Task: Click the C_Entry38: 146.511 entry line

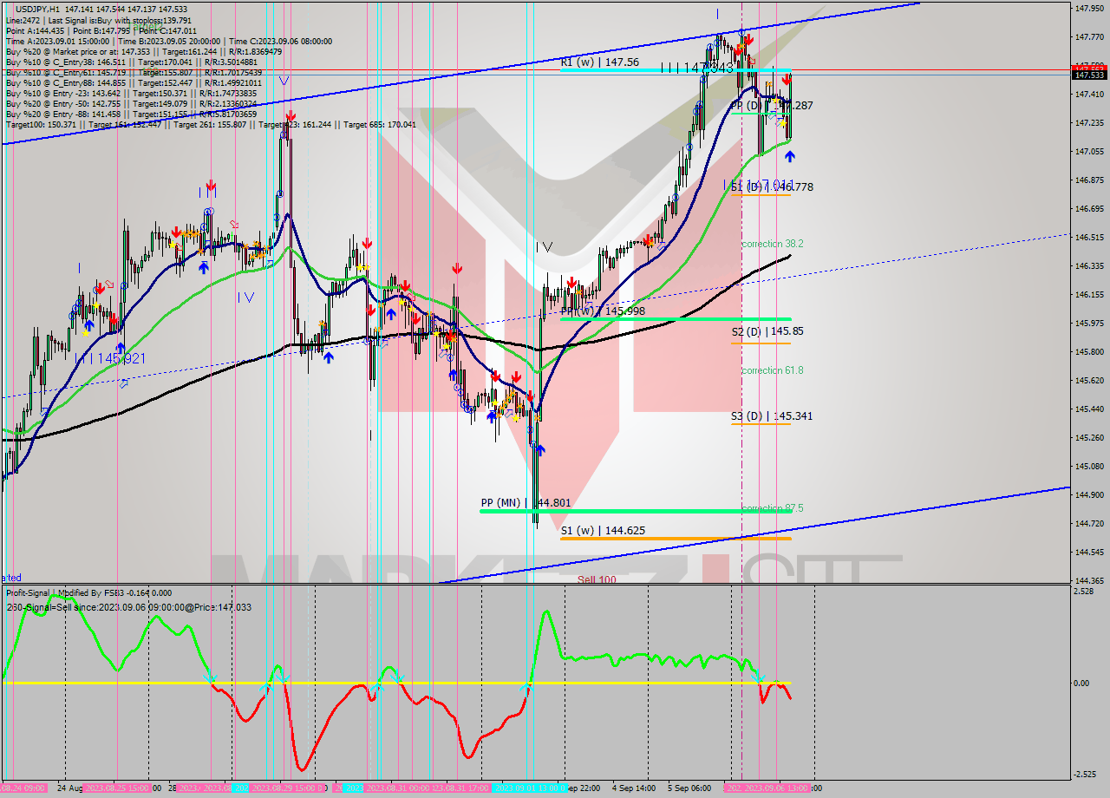Action: point(131,62)
